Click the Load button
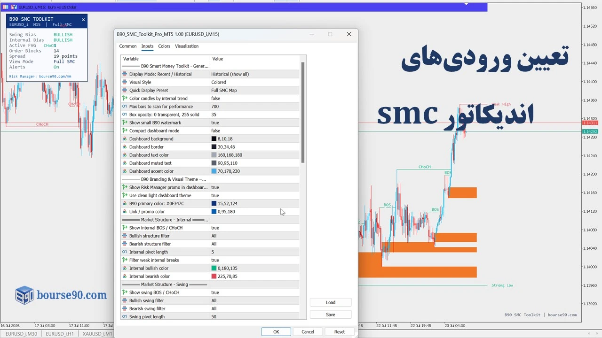This screenshot has width=602, height=338. click(331, 302)
